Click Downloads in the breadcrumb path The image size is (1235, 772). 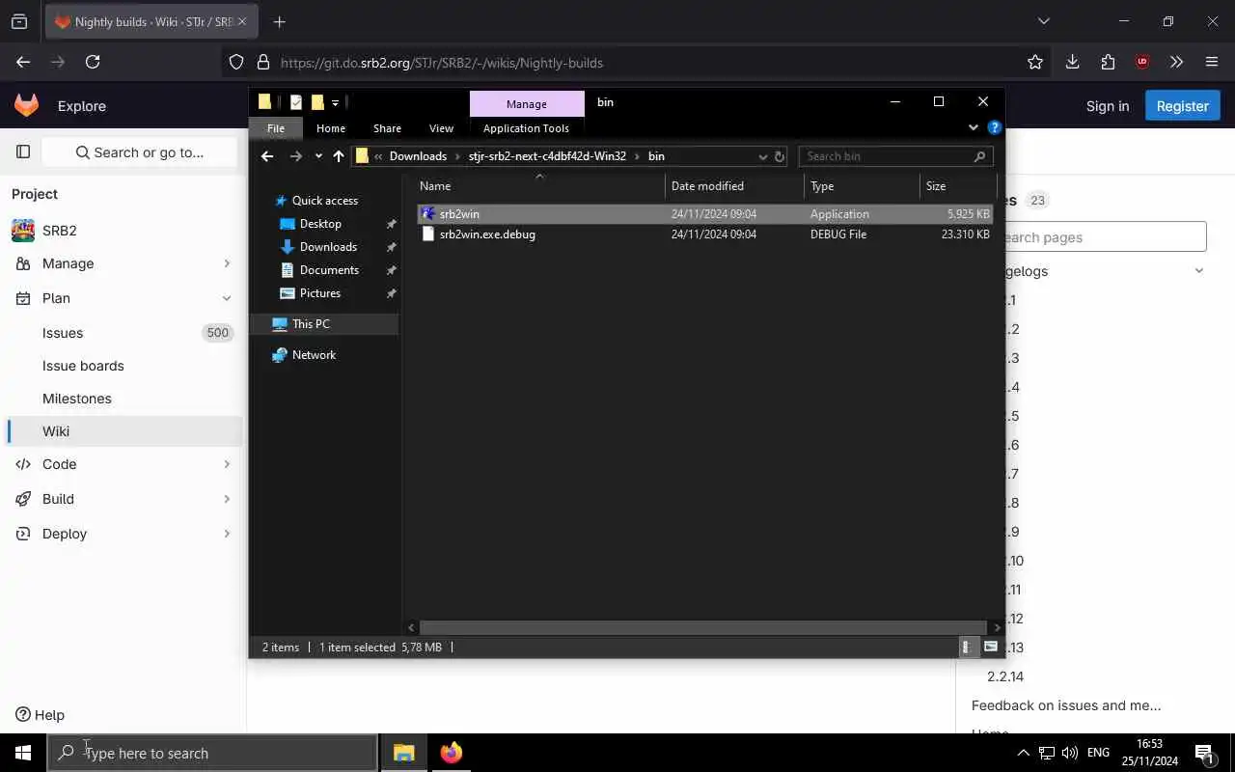click(418, 156)
